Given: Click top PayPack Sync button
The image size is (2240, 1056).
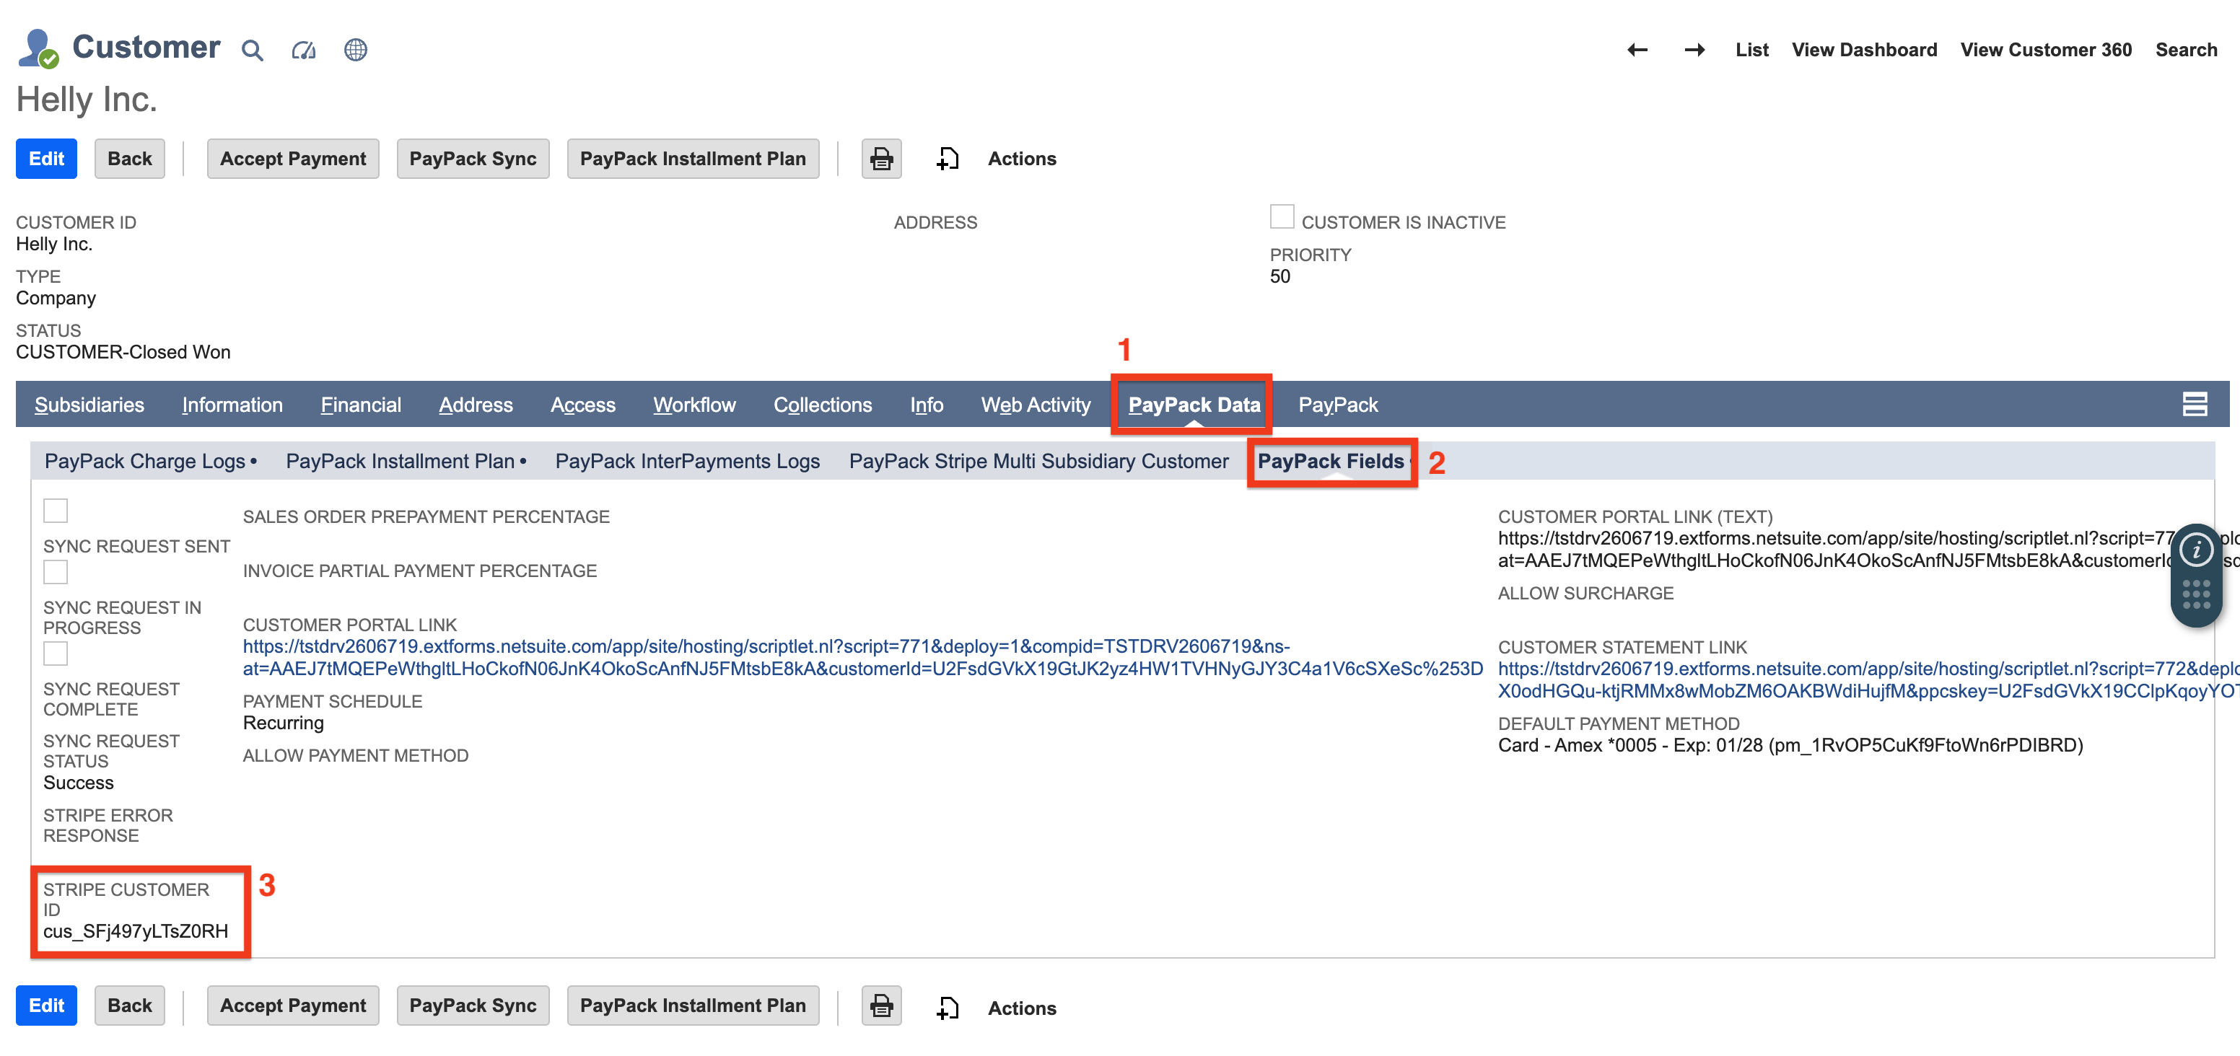Looking at the screenshot, I should point(473,159).
